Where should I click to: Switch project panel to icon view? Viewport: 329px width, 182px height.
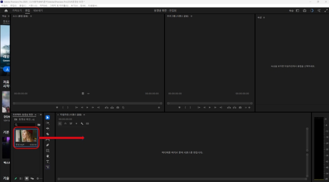point(26,178)
